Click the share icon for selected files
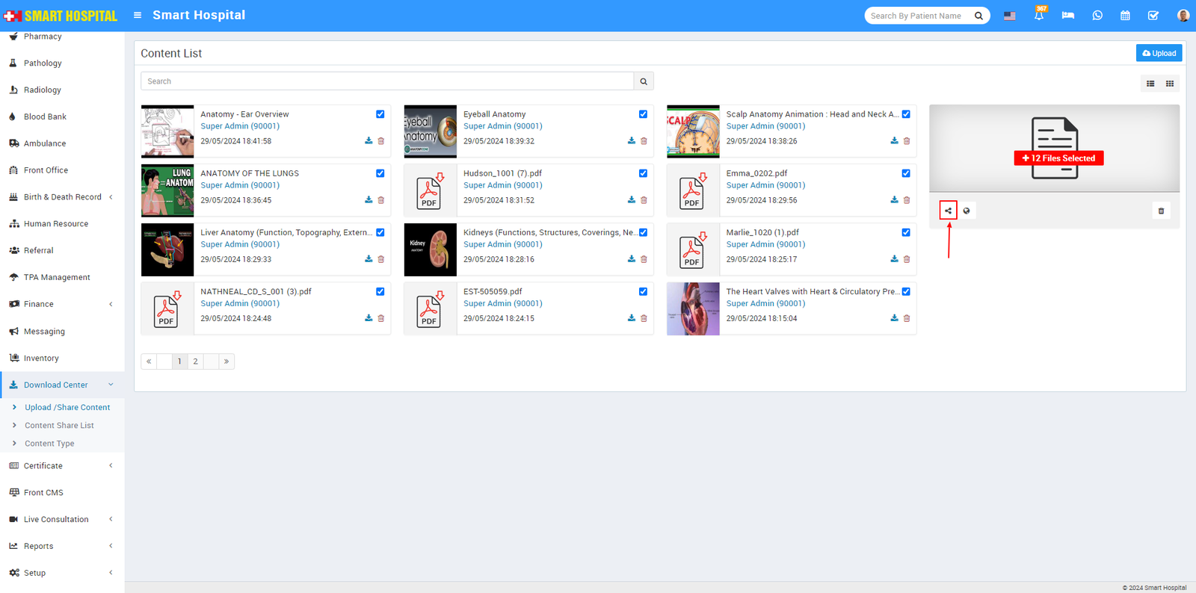This screenshot has width=1196, height=593. click(x=948, y=211)
